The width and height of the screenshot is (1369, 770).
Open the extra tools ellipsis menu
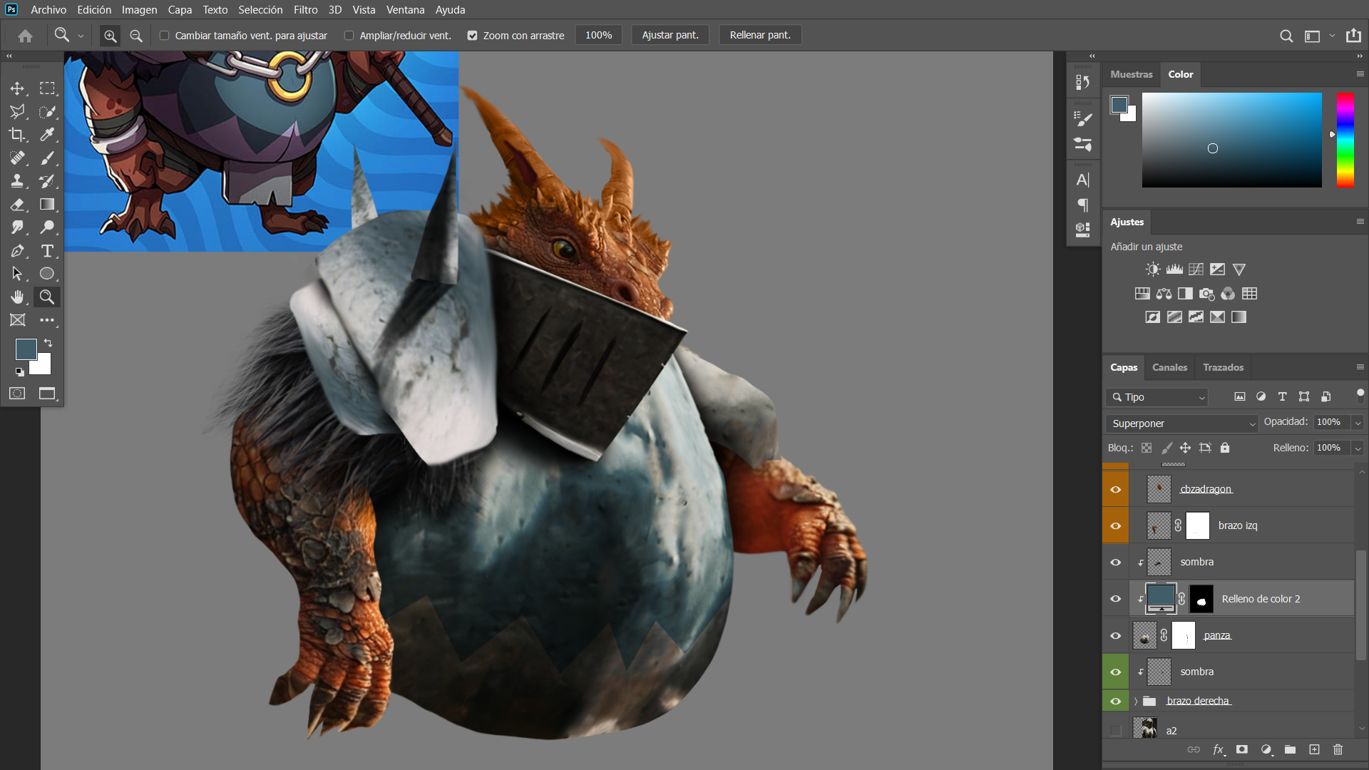[x=47, y=320]
